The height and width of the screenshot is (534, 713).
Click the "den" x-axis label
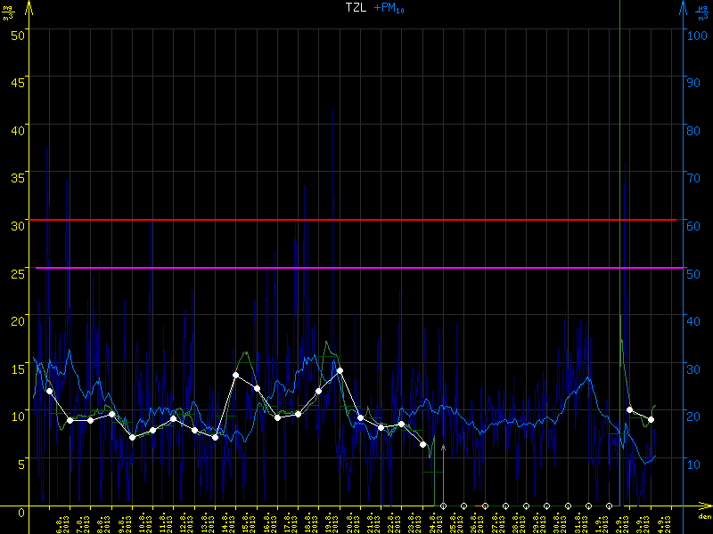pos(705,516)
